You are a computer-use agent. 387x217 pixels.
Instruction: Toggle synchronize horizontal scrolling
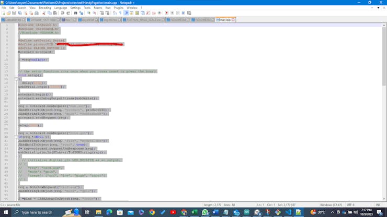(x=107, y=13)
